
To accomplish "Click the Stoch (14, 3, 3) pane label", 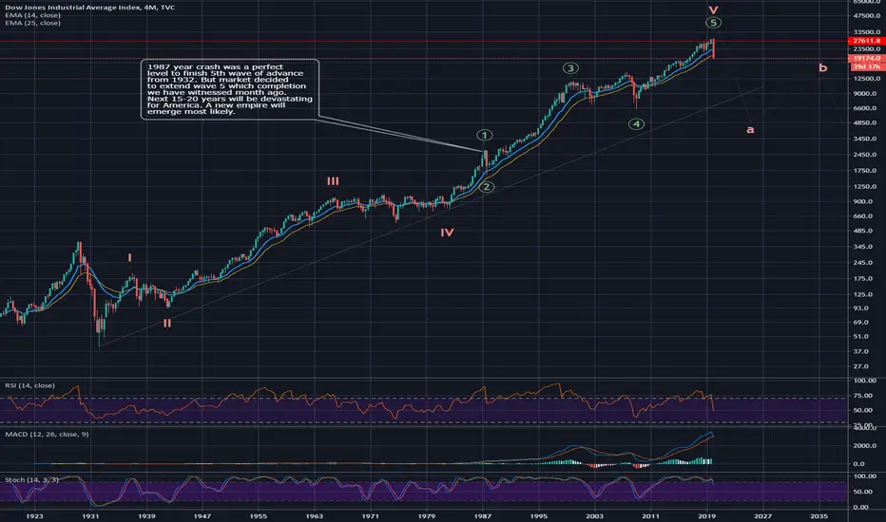I will click(x=31, y=479).
